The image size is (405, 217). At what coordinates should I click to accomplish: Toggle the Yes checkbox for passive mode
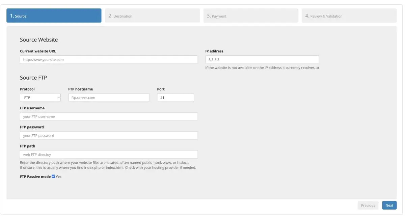pyautogui.click(x=53, y=176)
